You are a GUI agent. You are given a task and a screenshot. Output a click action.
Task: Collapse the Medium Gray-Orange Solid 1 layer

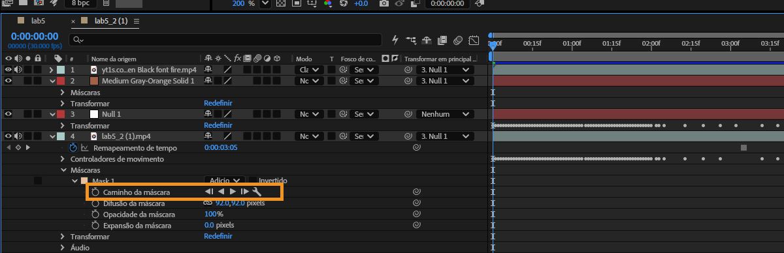[x=52, y=81]
